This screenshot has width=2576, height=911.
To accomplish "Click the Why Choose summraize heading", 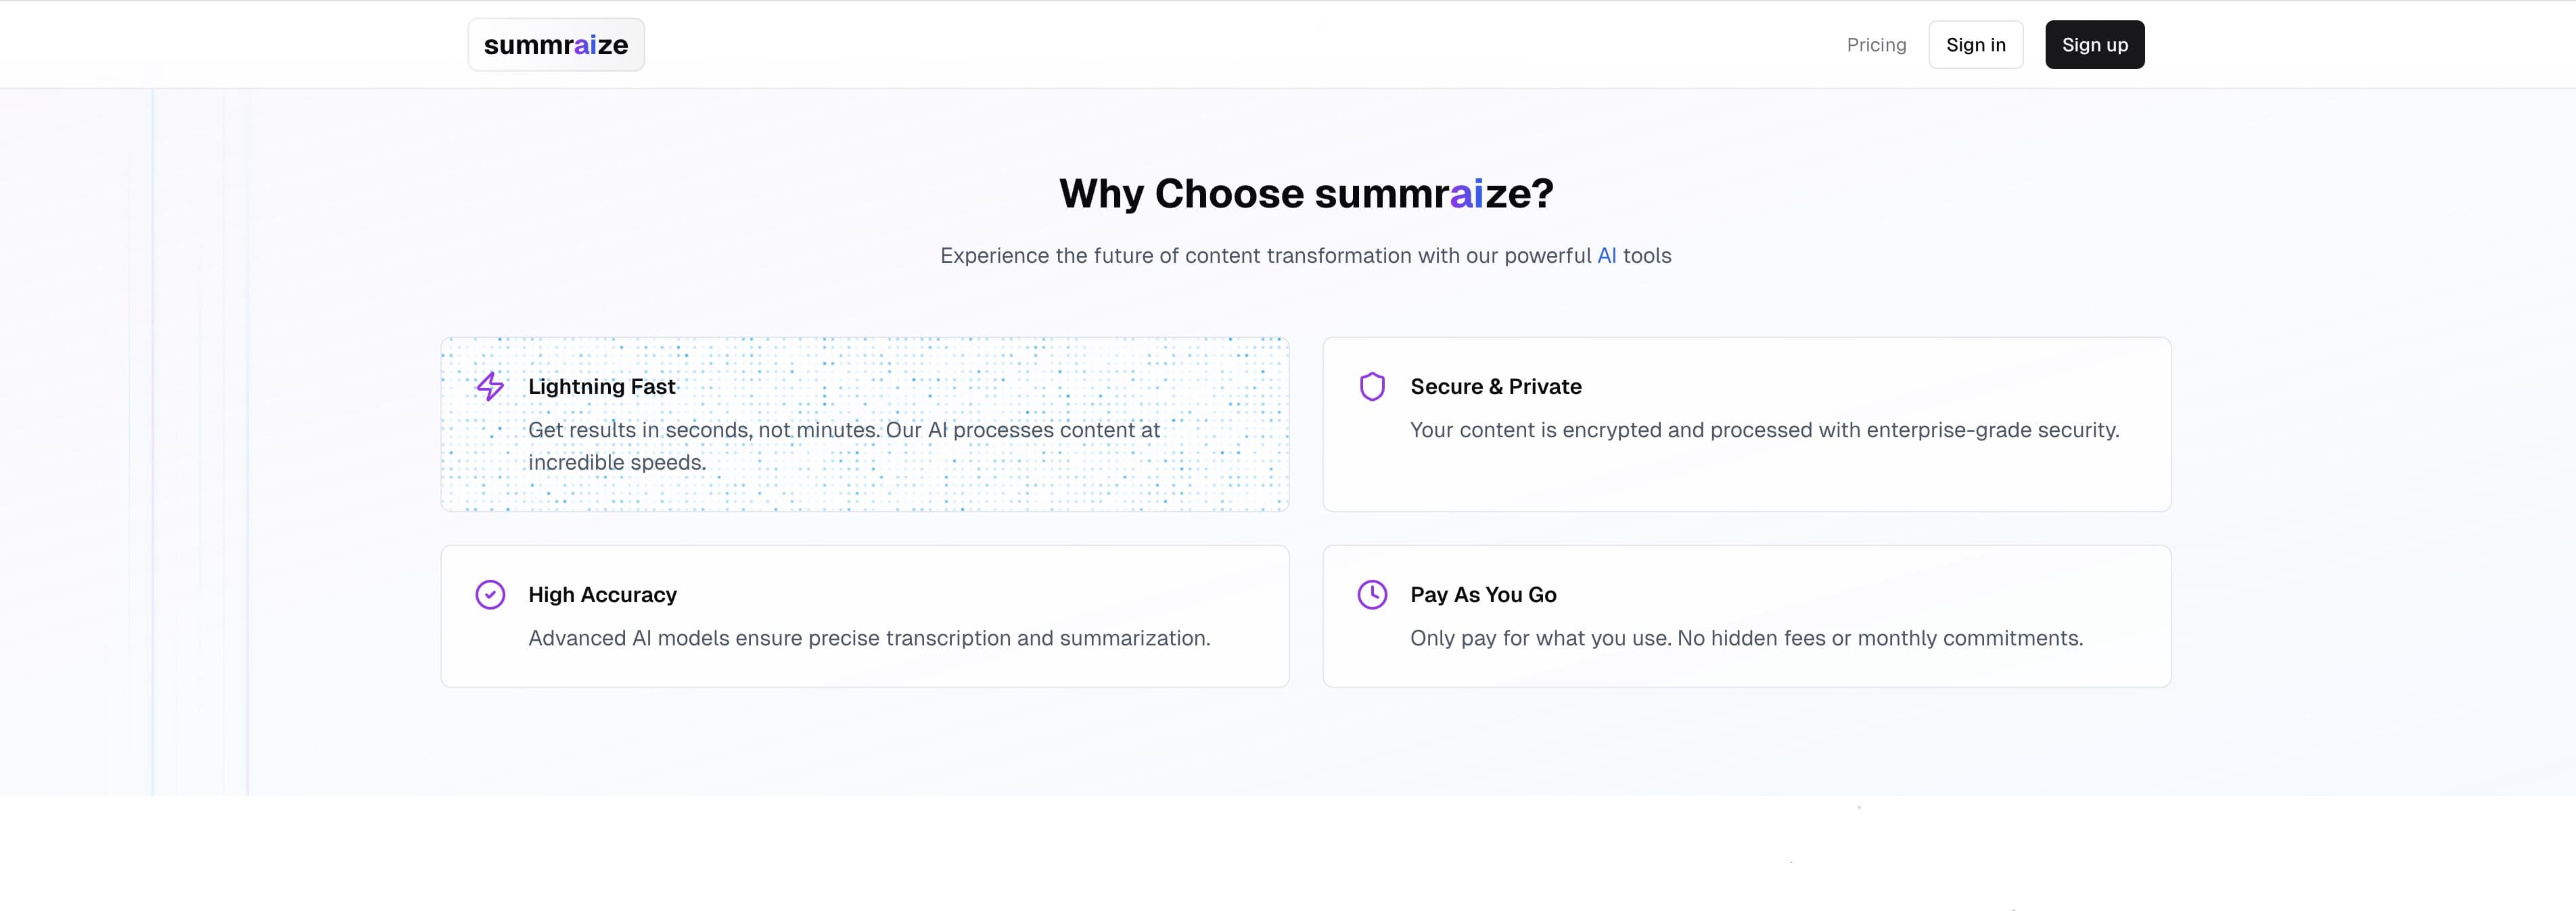I will click(x=1306, y=194).
